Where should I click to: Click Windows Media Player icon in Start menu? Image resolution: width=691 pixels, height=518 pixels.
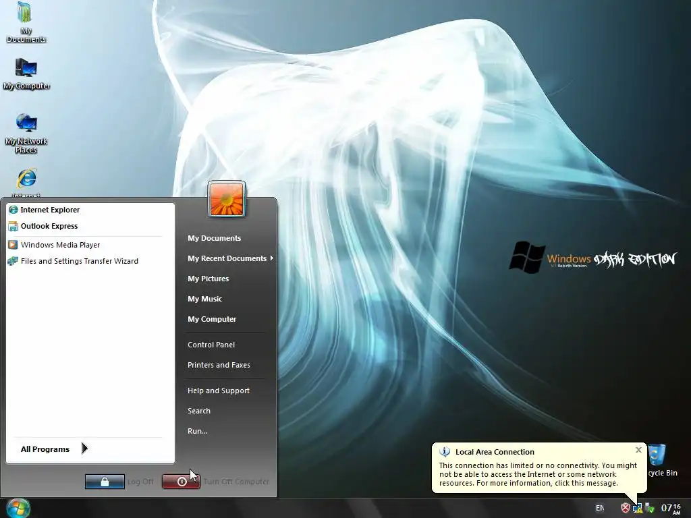click(13, 245)
